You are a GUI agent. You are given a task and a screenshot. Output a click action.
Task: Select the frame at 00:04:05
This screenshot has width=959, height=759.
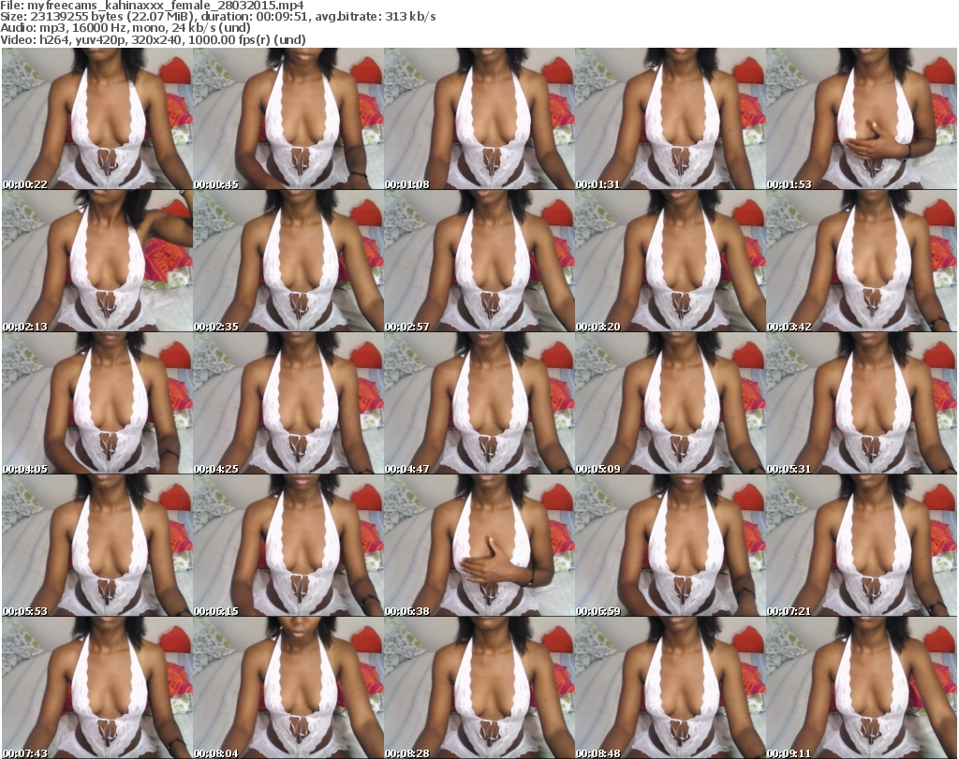click(97, 403)
